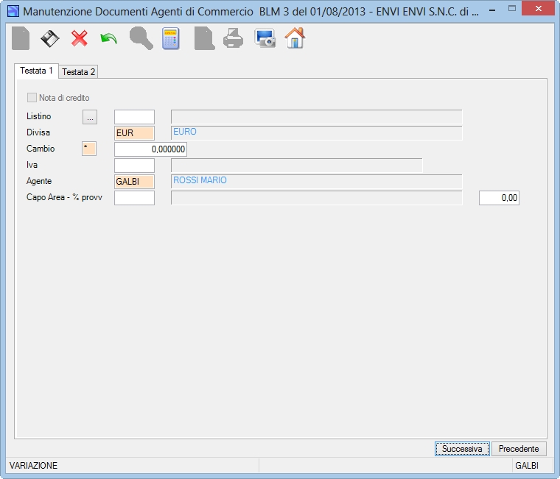The width and height of the screenshot is (560, 479).
Task: Go to next page with Successiva
Action: pos(462,449)
